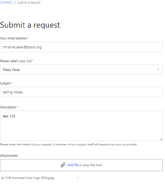The image size is (165, 184).
Task: Click the CoC selector's dropdown arrow
Action: pyautogui.click(x=158, y=69)
